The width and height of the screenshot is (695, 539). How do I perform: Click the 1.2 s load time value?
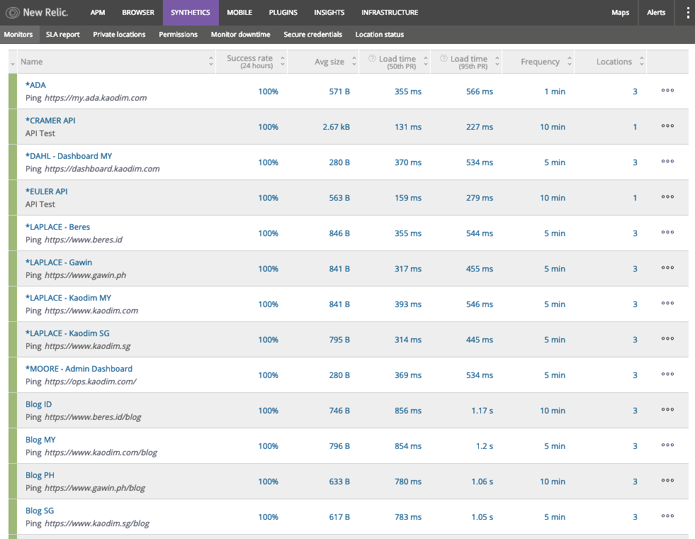pyautogui.click(x=485, y=446)
